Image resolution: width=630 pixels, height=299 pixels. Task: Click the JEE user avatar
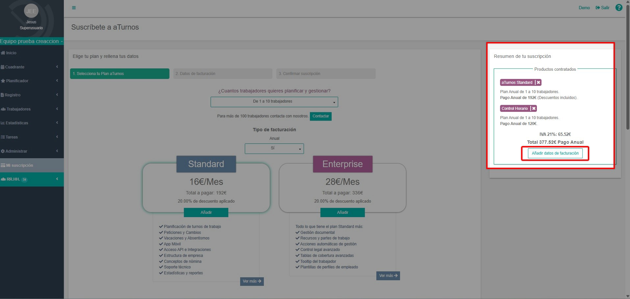coord(31,11)
